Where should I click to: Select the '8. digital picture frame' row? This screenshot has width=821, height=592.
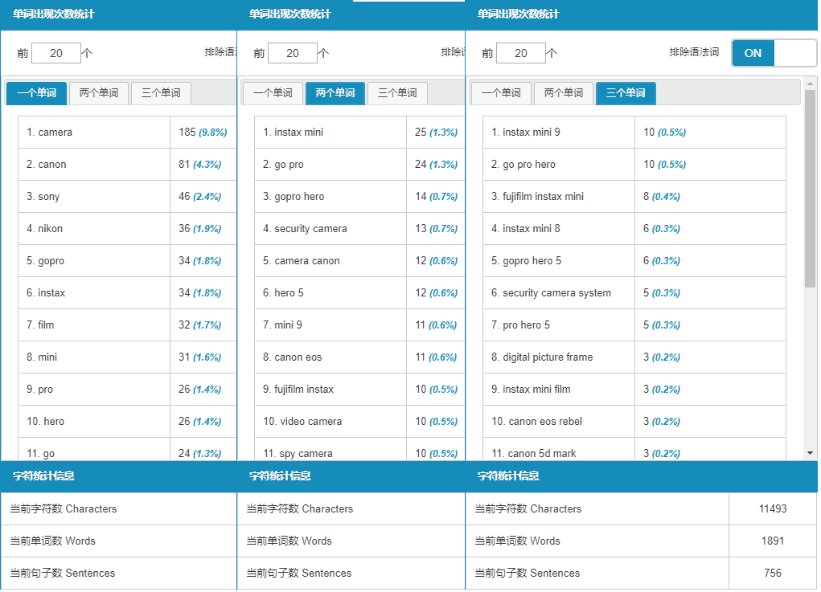click(634, 357)
